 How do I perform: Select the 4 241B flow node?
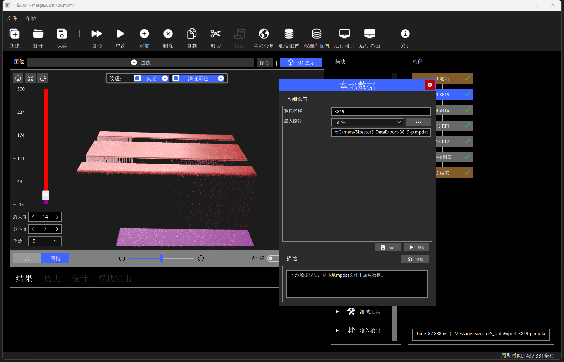click(x=454, y=110)
